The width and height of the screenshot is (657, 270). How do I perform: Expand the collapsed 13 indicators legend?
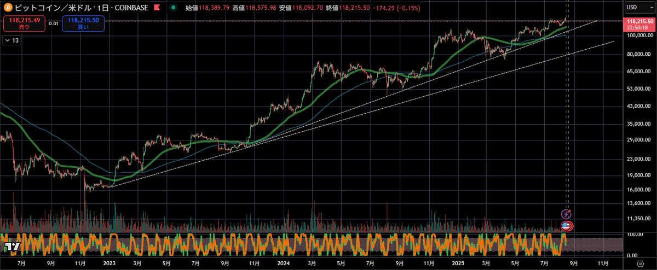point(11,40)
